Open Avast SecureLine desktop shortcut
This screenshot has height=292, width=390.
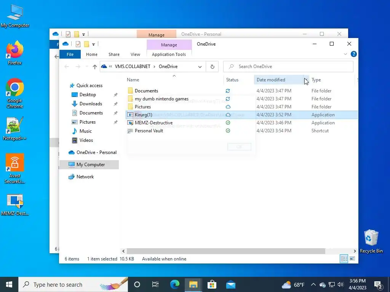[x=15, y=168]
